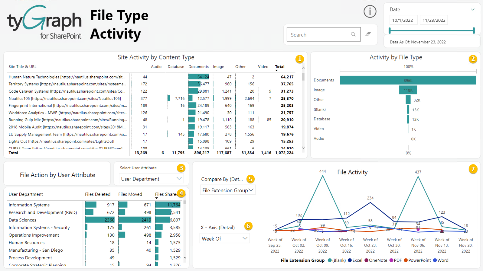Click the information icon at top
483x271 pixels.
click(x=370, y=12)
